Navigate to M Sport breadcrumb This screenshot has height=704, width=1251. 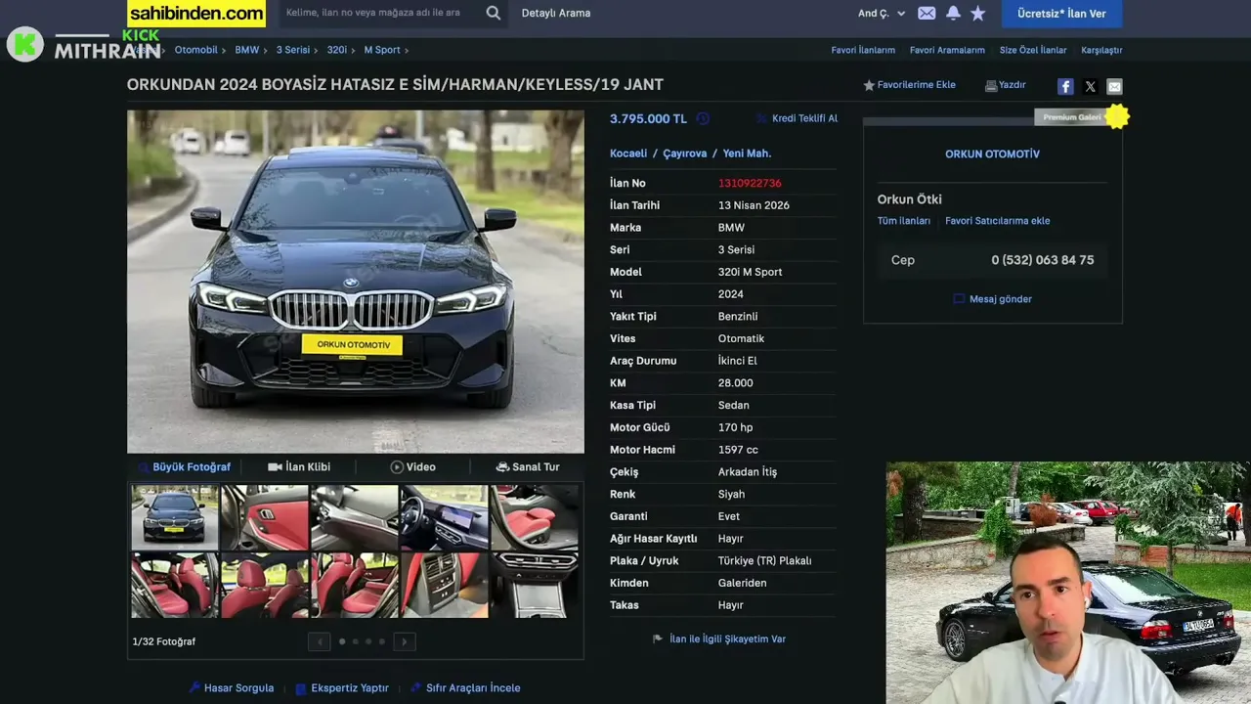[382, 50]
